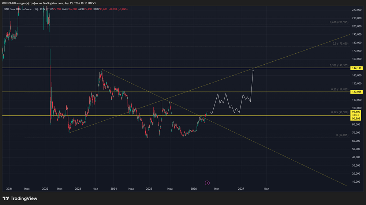The width and height of the screenshot is (366, 205).
Task: Click the 220,000 price axis label
Action: (356, 10)
